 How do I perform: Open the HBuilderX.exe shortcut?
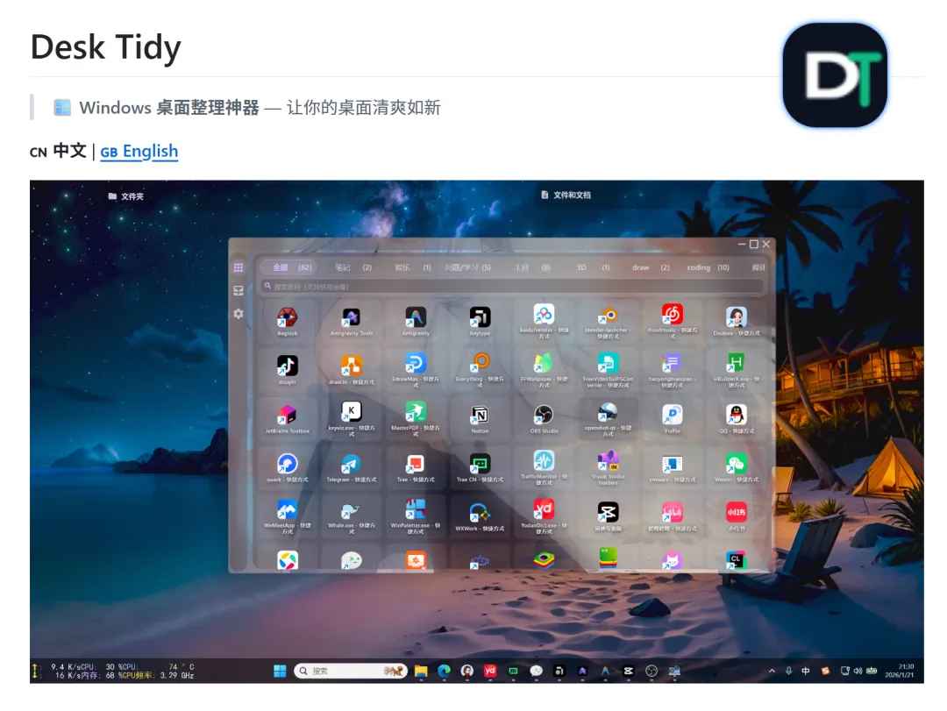pyautogui.click(x=737, y=364)
